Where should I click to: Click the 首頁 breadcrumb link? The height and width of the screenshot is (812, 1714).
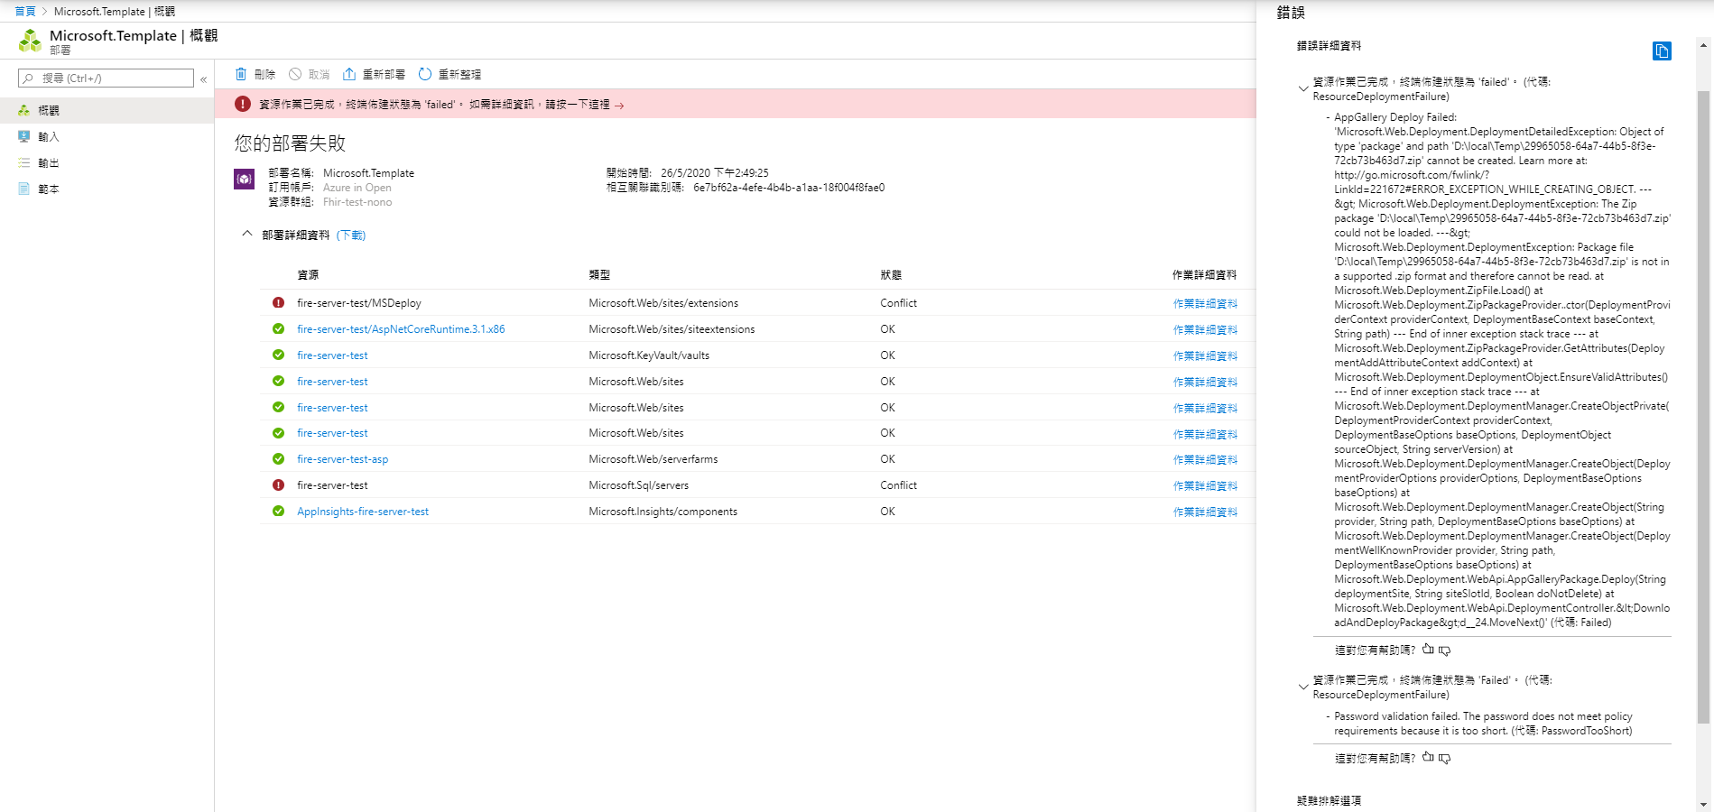(x=24, y=12)
